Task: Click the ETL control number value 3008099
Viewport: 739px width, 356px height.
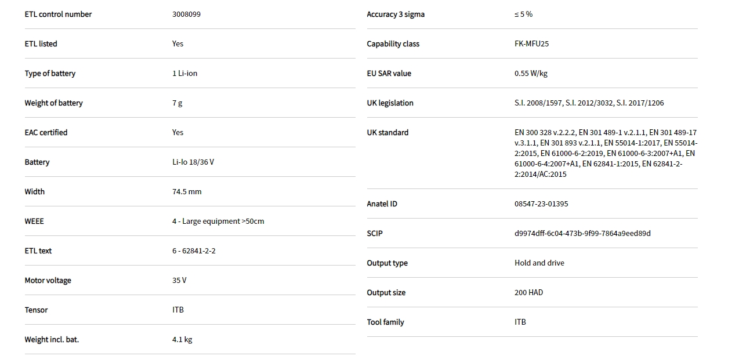Action: [186, 14]
